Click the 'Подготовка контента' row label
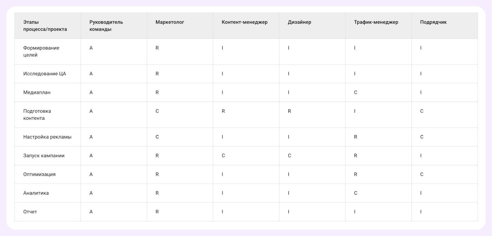492x236 pixels. [x=37, y=115]
